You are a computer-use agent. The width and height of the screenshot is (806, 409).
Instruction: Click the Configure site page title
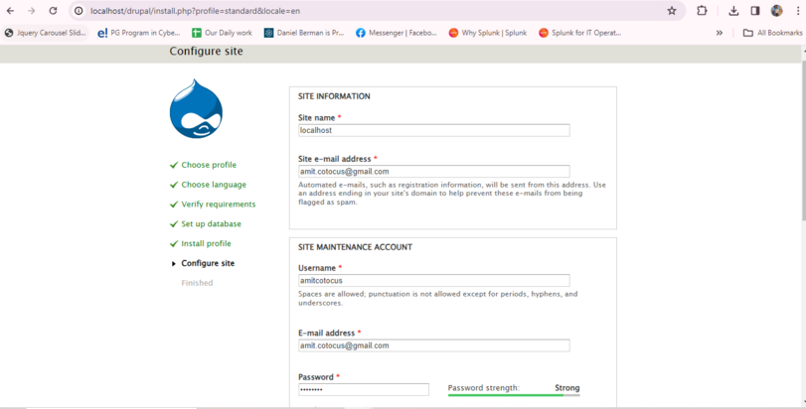[x=206, y=52]
